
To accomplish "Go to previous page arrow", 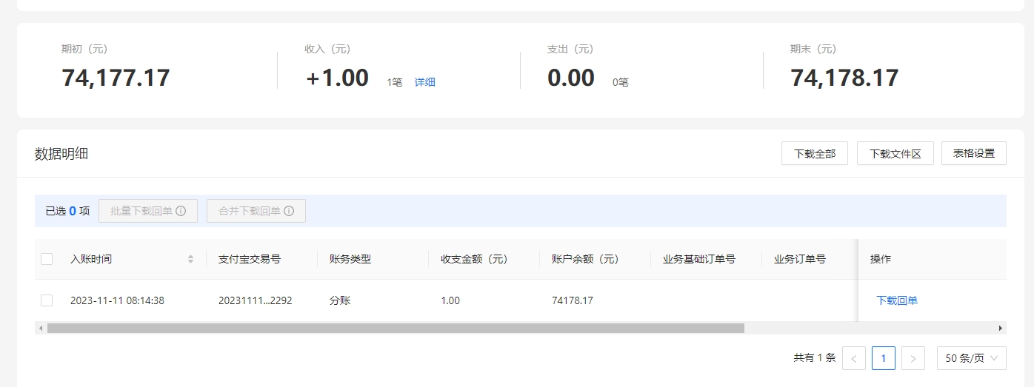I will coord(854,358).
